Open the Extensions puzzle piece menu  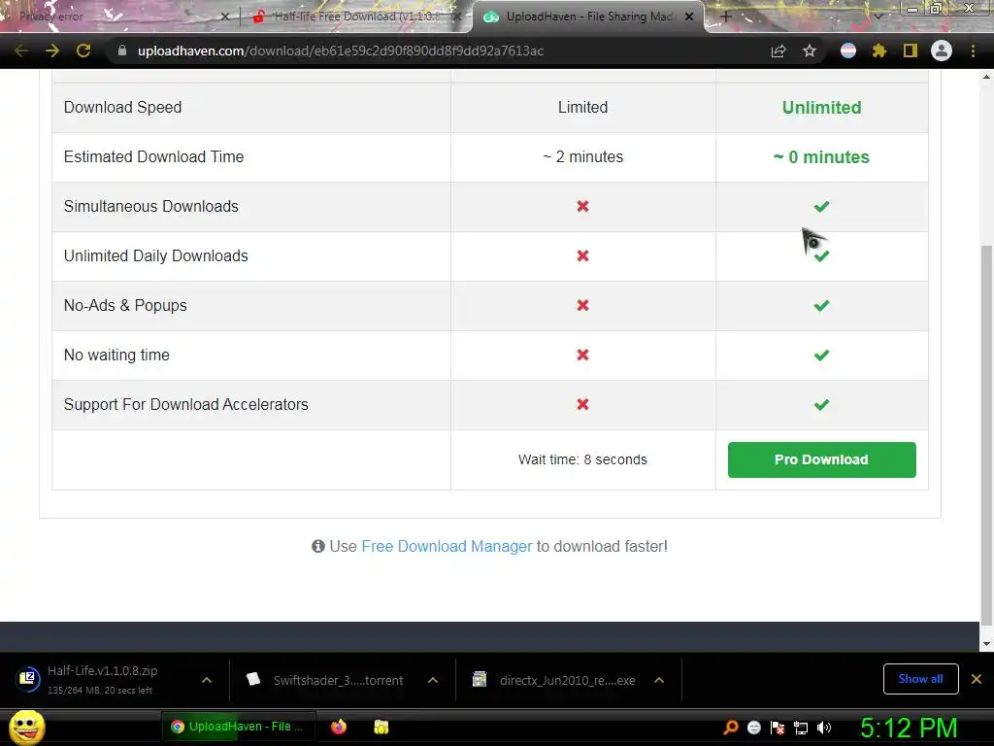(x=878, y=51)
